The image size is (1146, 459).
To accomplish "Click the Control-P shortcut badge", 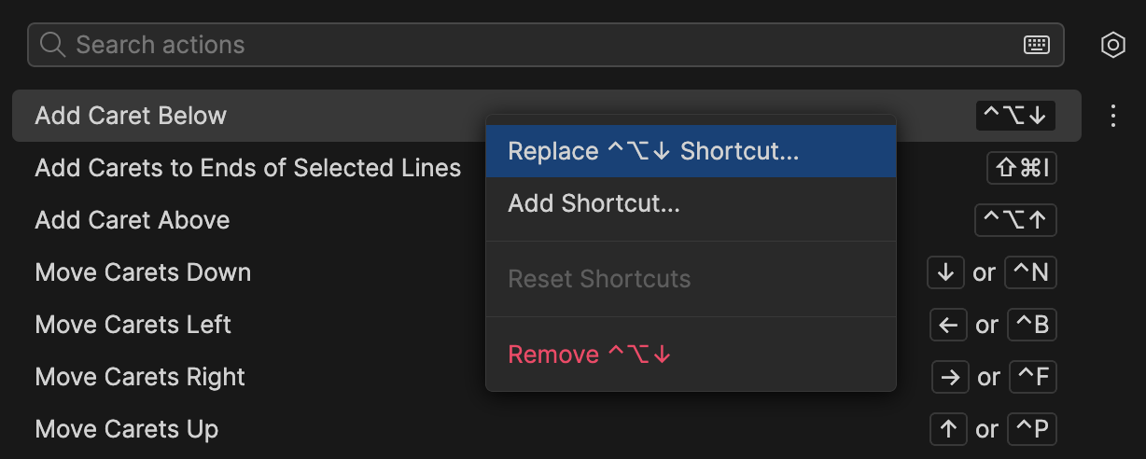I will tap(1030, 429).
